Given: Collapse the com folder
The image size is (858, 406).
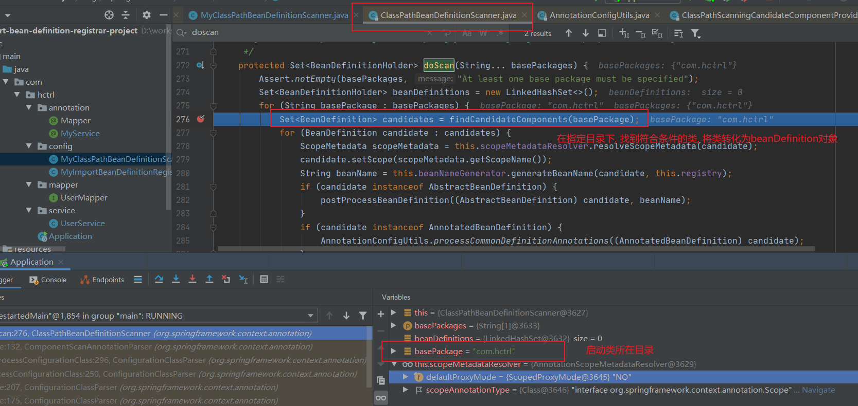Looking at the screenshot, I should click(x=6, y=82).
